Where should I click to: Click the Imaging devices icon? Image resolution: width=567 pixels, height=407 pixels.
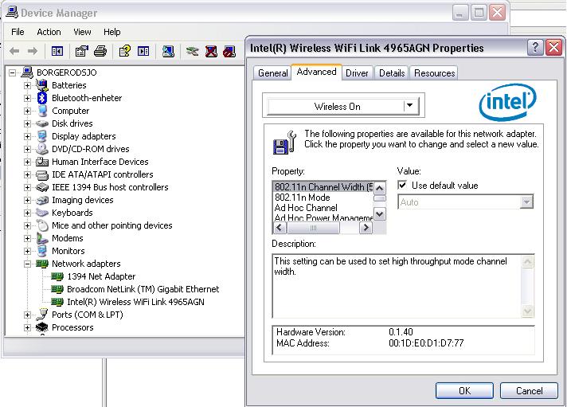point(42,200)
